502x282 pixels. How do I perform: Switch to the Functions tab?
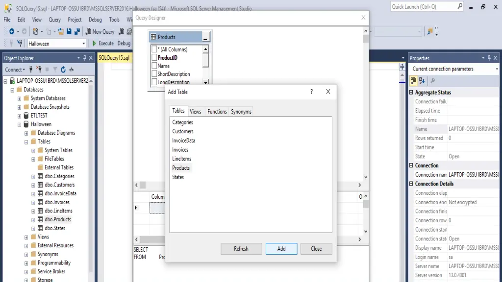click(217, 112)
